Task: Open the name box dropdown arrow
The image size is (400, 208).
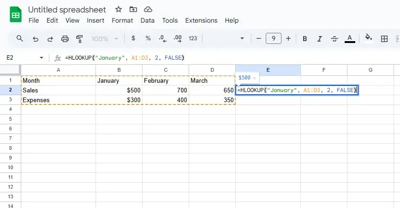Action: click(x=42, y=58)
